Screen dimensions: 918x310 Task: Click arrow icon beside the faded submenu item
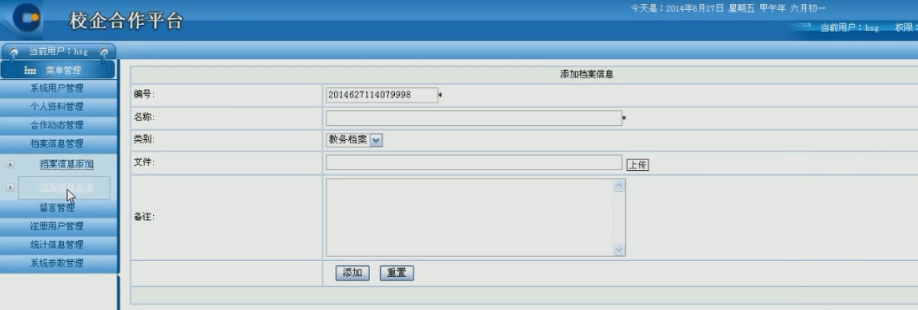coord(10,187)
